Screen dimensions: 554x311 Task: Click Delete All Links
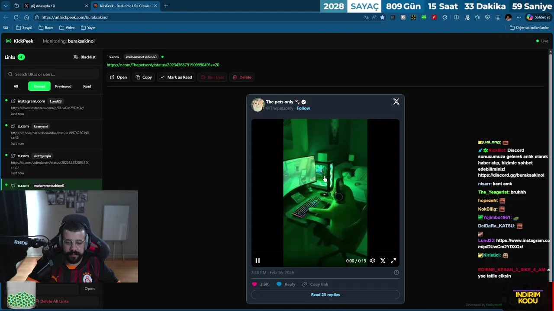tap(52, 301)
